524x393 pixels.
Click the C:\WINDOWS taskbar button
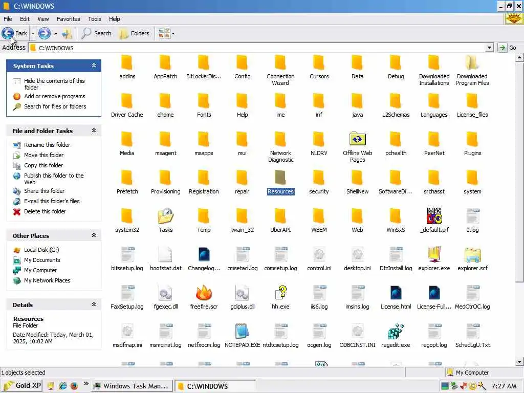[x=215, y=386]
